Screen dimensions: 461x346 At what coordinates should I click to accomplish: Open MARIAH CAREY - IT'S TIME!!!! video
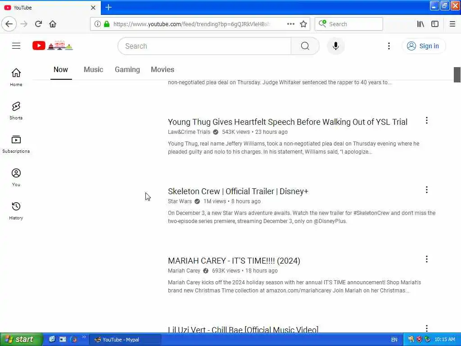click(x=234, y=261)
